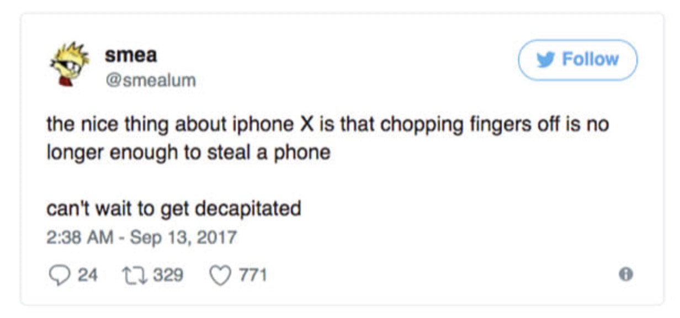The height and width of the screenshot is (318, 680).
Task: Click the words "can't wait to get"
Action: (x=118, y=209)
